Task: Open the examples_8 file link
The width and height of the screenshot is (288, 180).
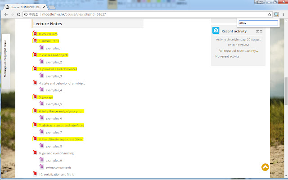Action: click(x=54, y=146)
